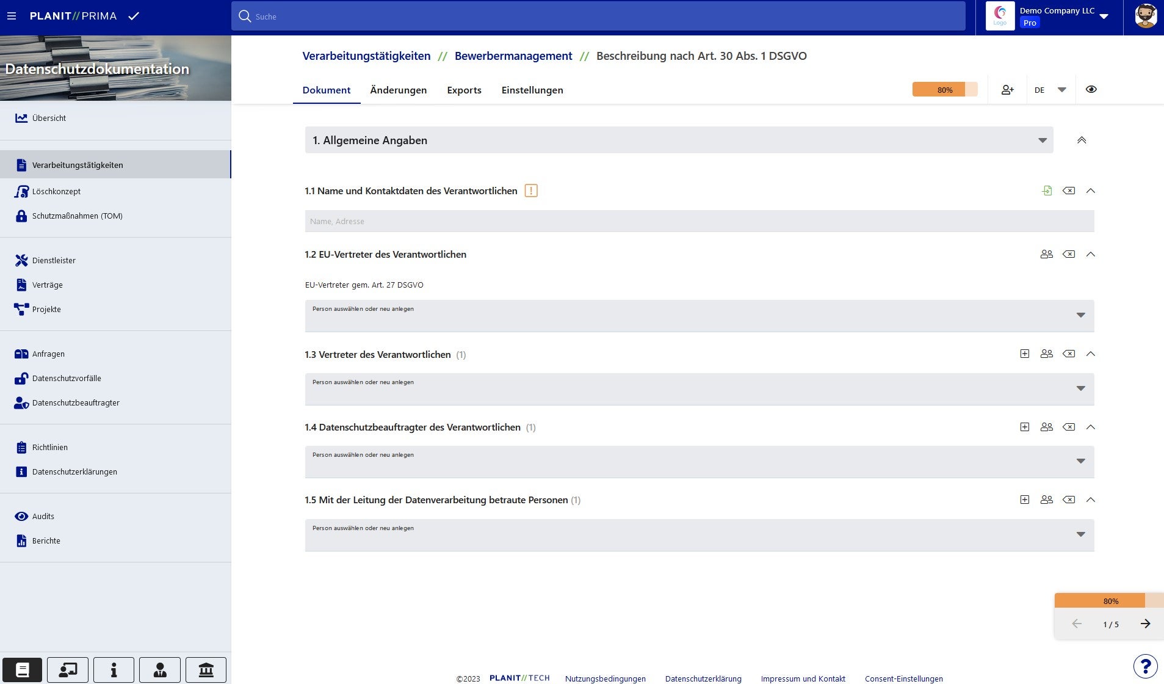Select the book icon in bottom sidebar bar
This screenshot has height=684, width=1164.
click(x=23, y=670)
